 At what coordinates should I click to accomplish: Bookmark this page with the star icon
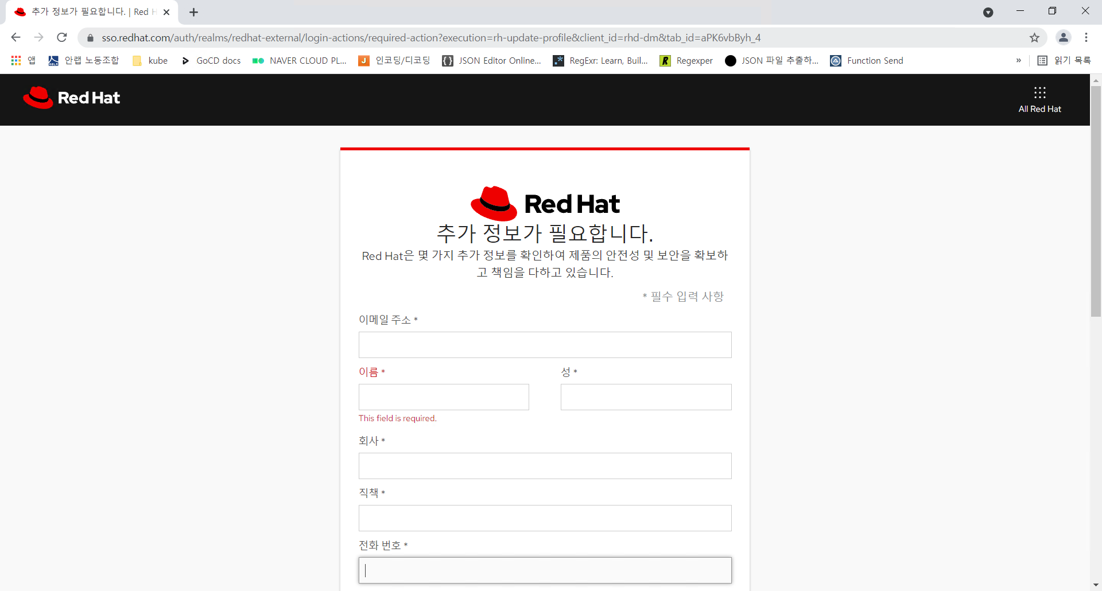(1034, 38)
